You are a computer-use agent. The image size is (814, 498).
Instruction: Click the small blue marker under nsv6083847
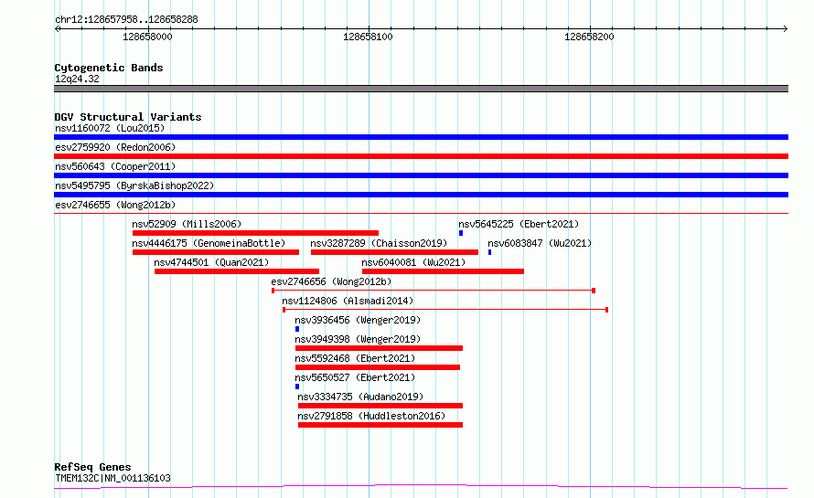[489, 252]
